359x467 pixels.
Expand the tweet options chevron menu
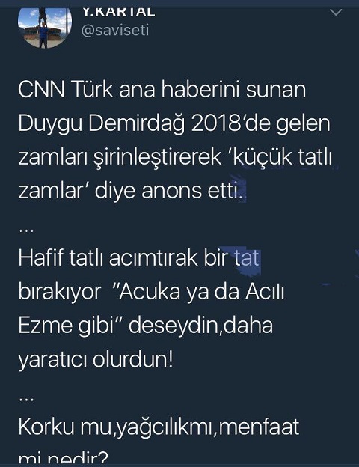pyautogui.click(x=336, y=13)
